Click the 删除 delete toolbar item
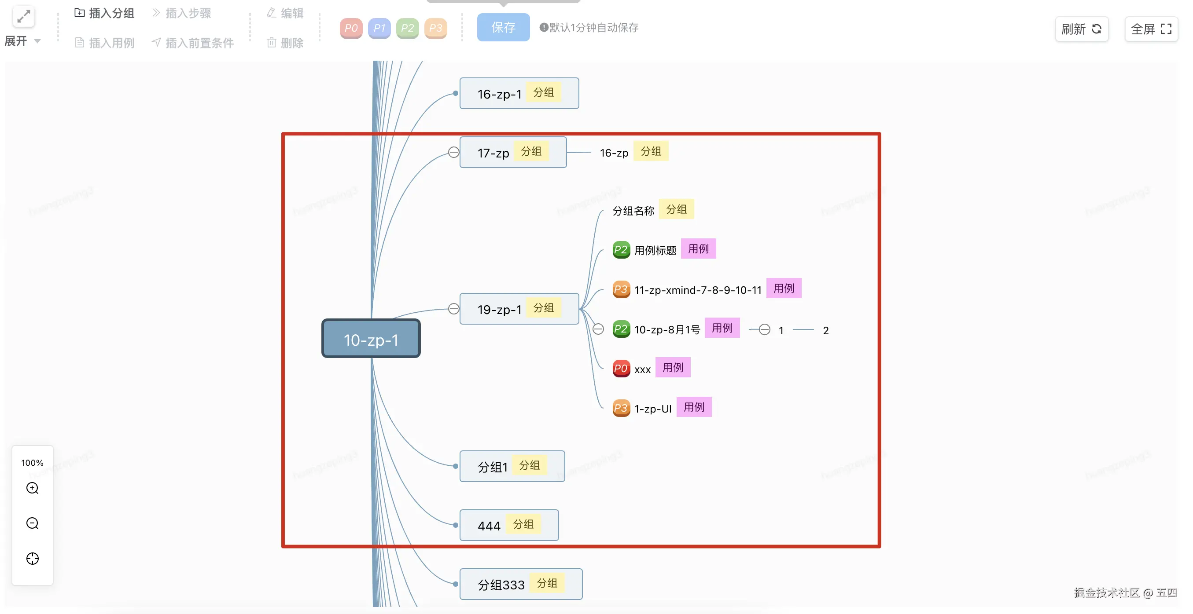The height and width of the screenshot is (614, 1193). (285, 43)
